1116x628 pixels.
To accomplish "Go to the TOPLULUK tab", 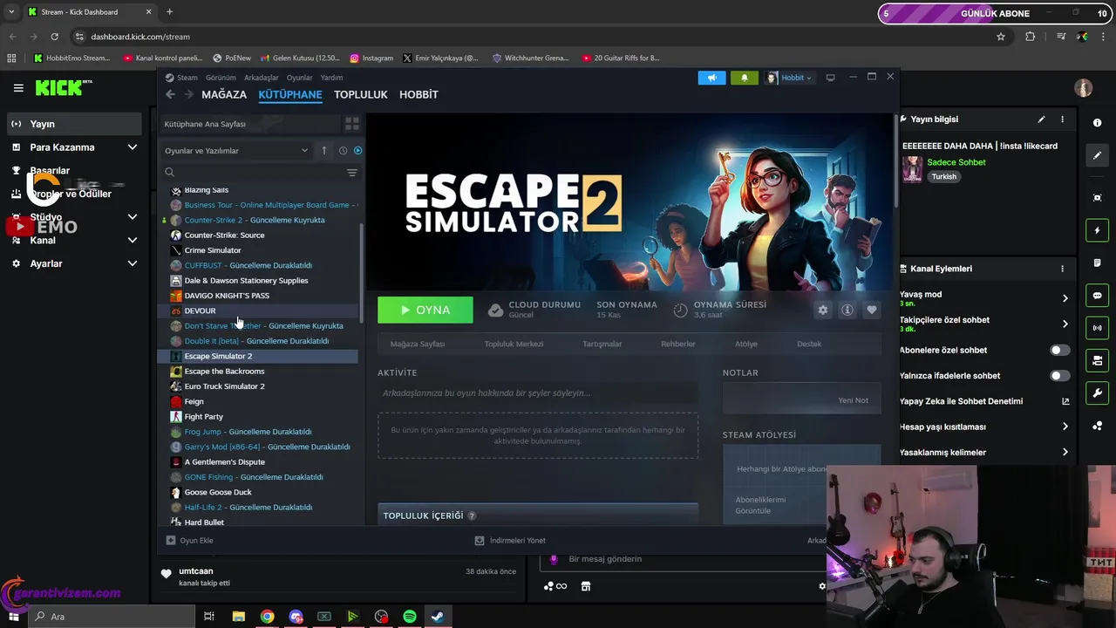I will coord(360,94).
